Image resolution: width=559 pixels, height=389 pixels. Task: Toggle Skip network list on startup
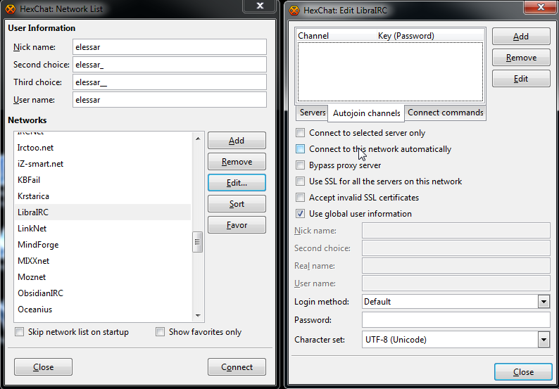[20, 332]
